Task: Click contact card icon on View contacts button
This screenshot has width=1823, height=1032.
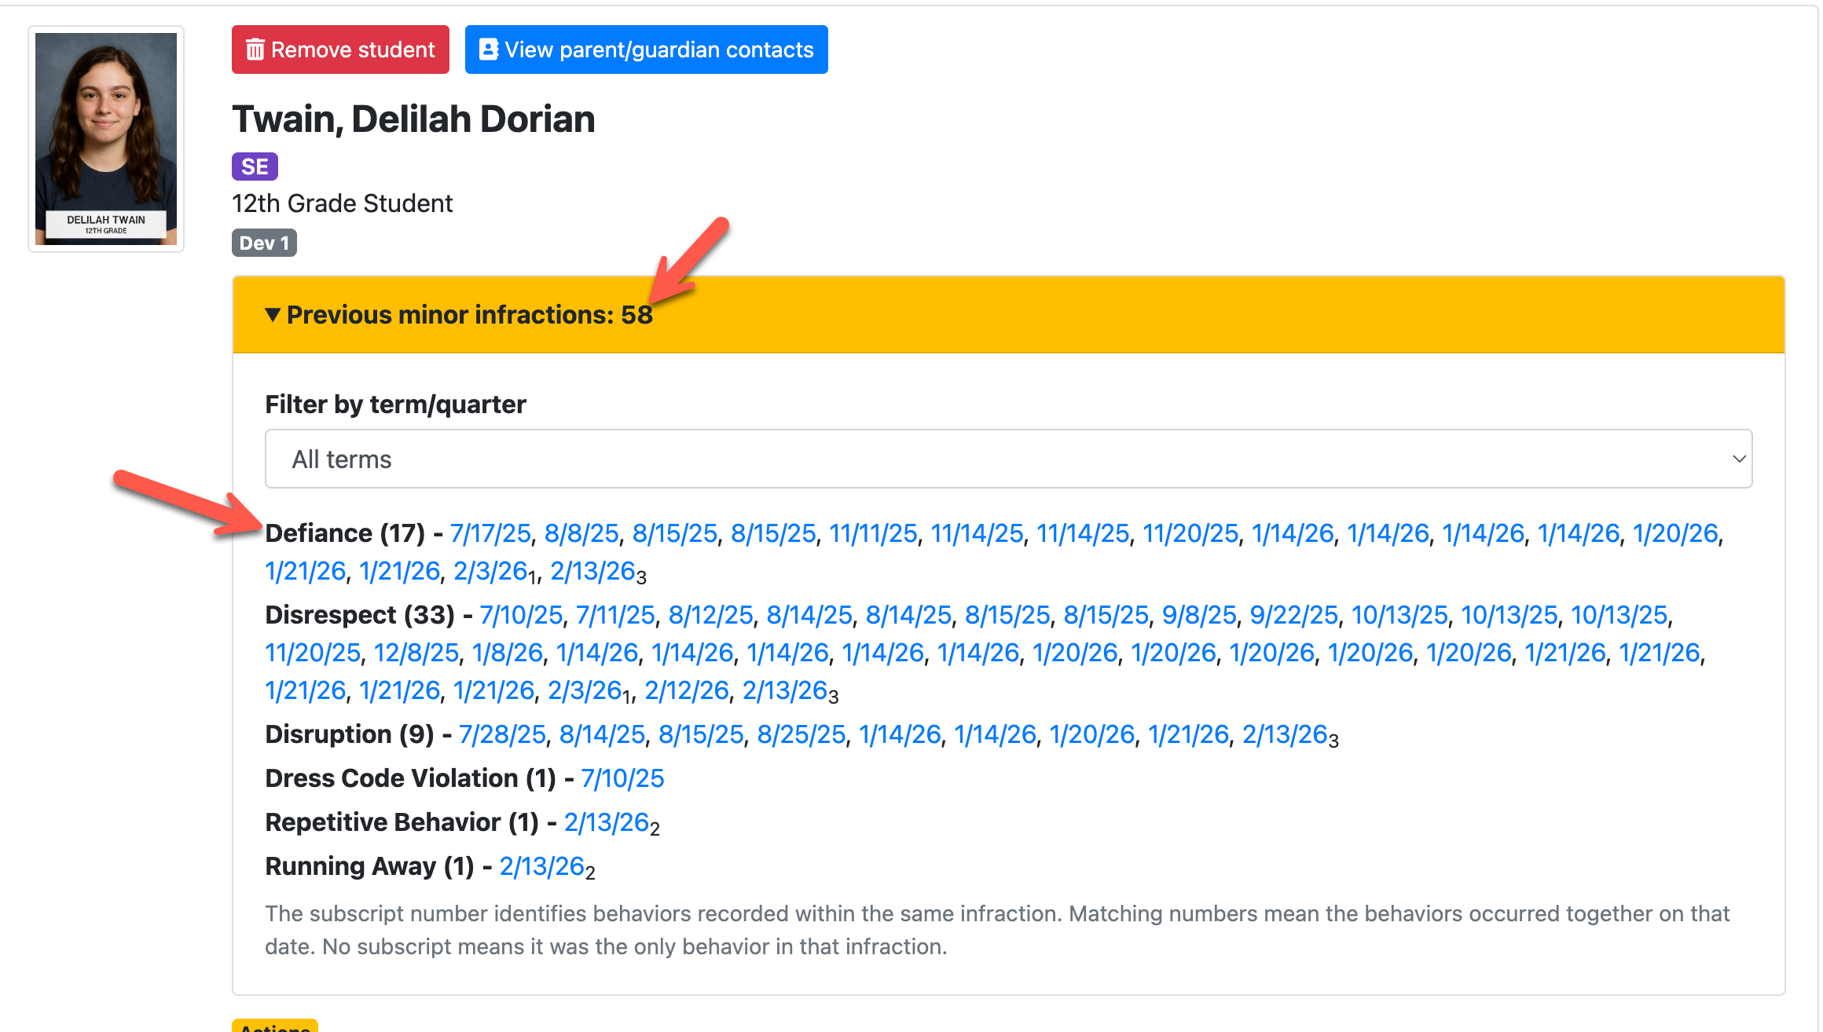Action: 488,49
